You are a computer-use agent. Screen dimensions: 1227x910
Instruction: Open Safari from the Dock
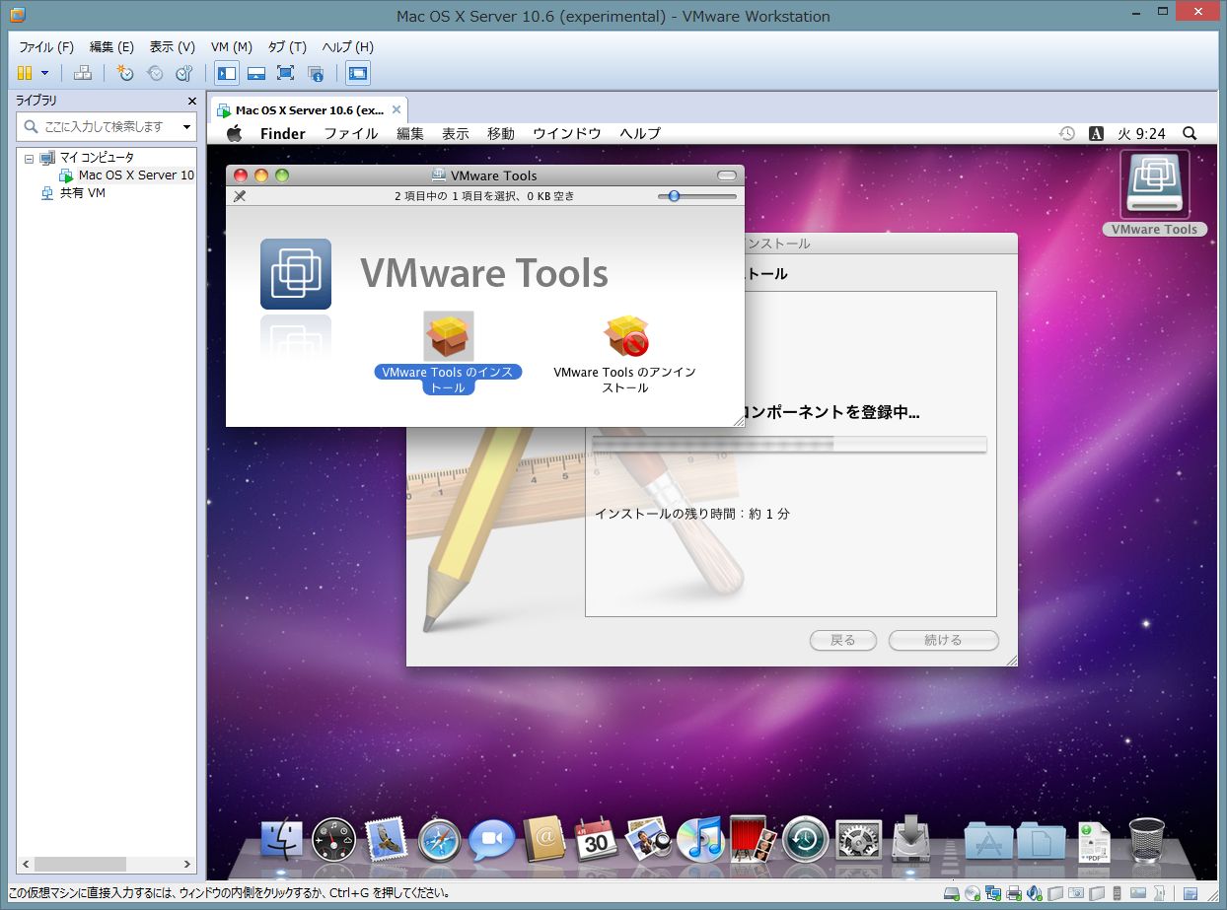(439, 841)
